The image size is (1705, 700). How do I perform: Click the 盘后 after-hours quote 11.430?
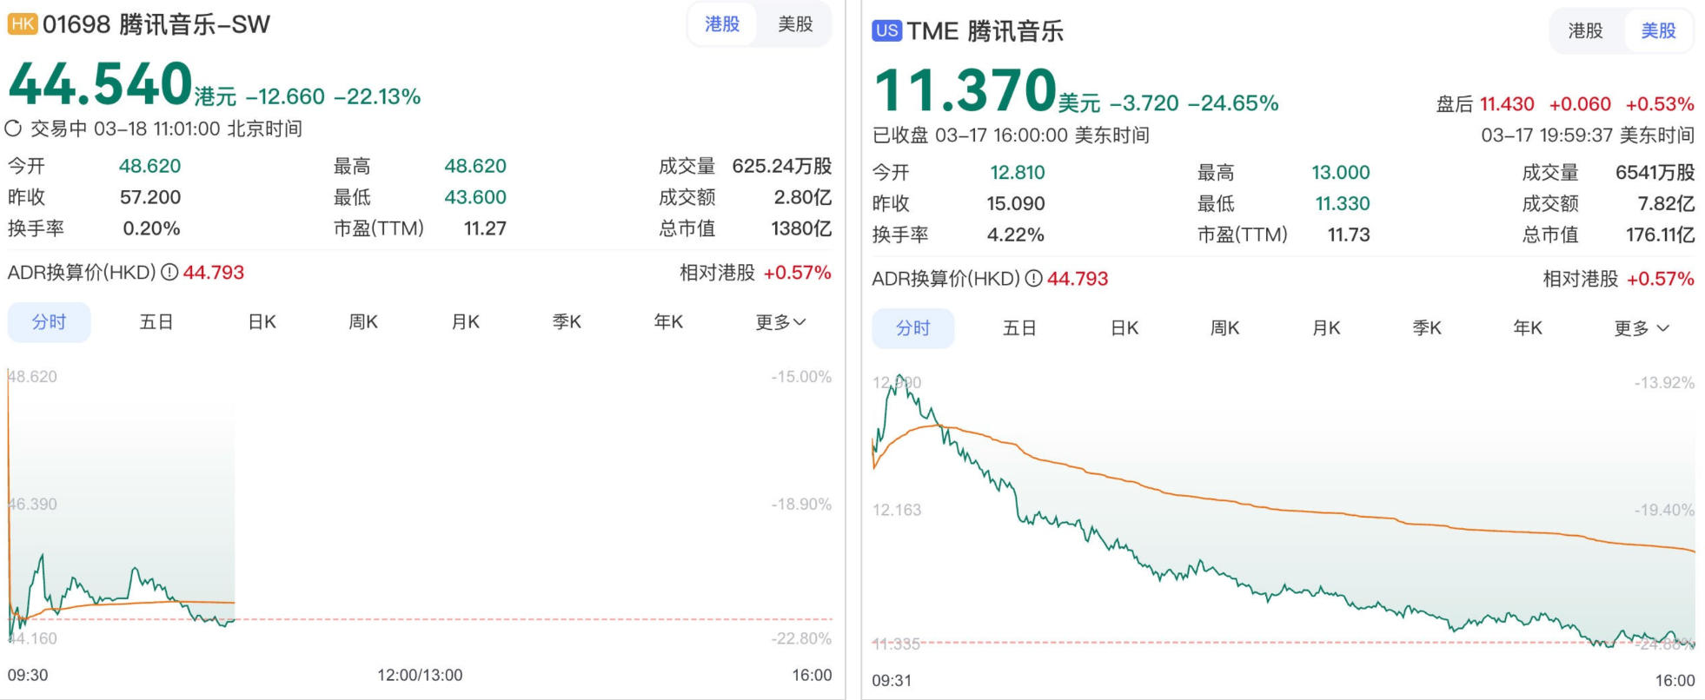1509,103
